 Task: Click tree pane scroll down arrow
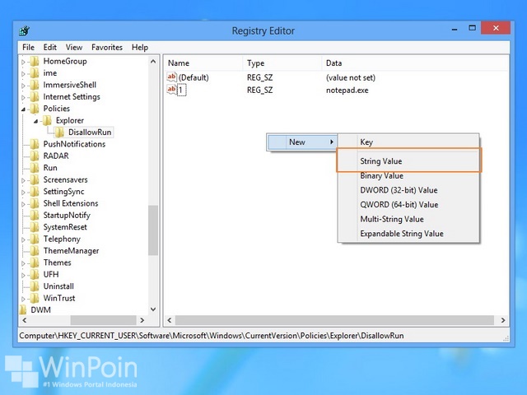click(153, 309)
